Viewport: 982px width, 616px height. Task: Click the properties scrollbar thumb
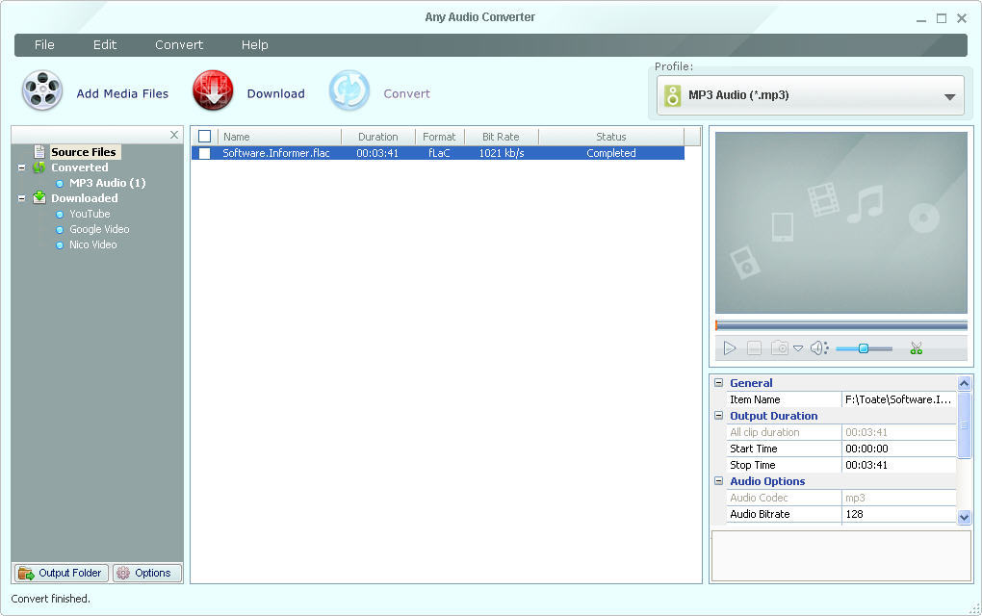click(x=964, y=425)
